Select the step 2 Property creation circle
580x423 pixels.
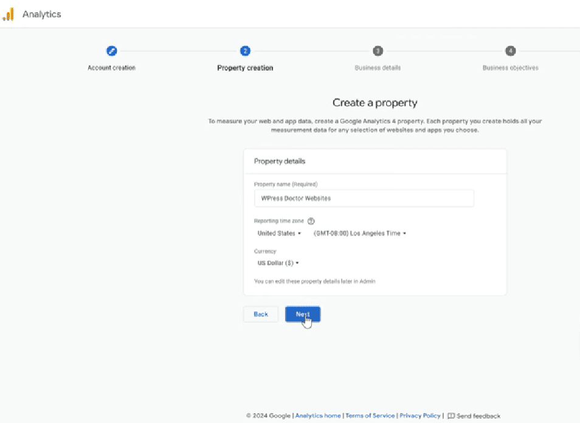[x=245, y=51]
